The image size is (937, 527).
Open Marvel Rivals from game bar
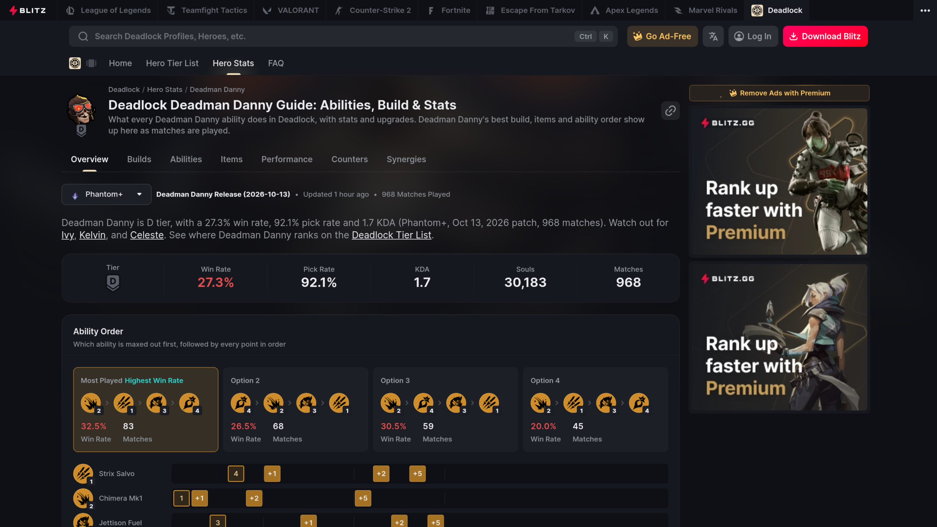(x=705, y=10)
